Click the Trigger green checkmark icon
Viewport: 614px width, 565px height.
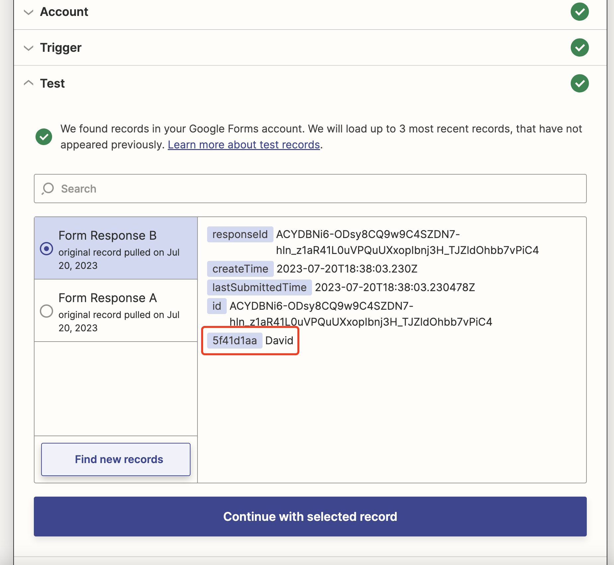[579, 47]
